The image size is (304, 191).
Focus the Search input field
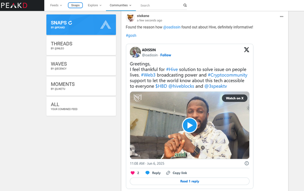click(x=161, y=6)
